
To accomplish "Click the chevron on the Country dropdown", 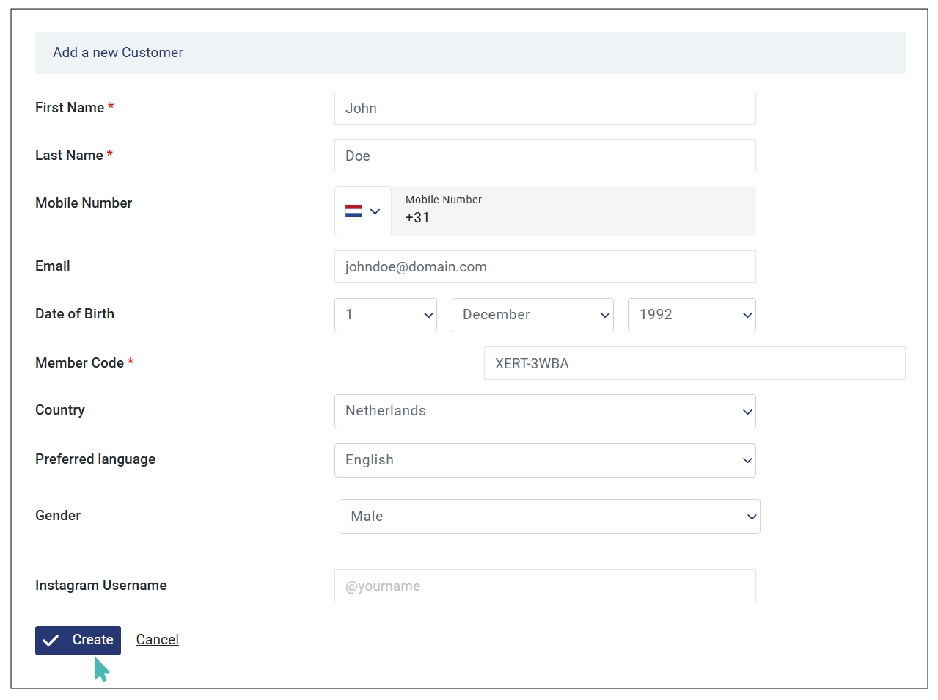I will [747, 412].
